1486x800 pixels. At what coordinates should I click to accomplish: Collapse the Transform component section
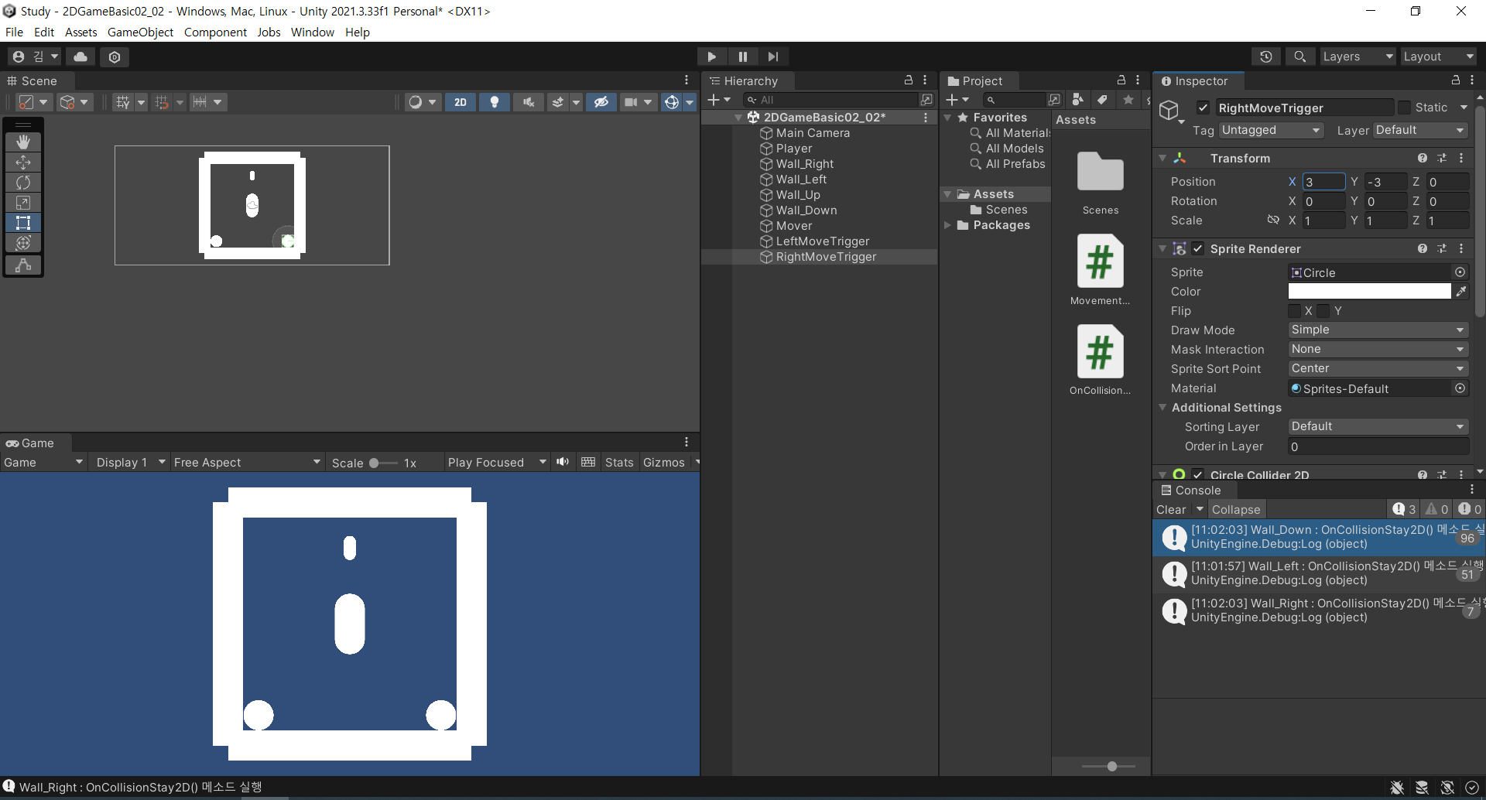point(1162,158)
